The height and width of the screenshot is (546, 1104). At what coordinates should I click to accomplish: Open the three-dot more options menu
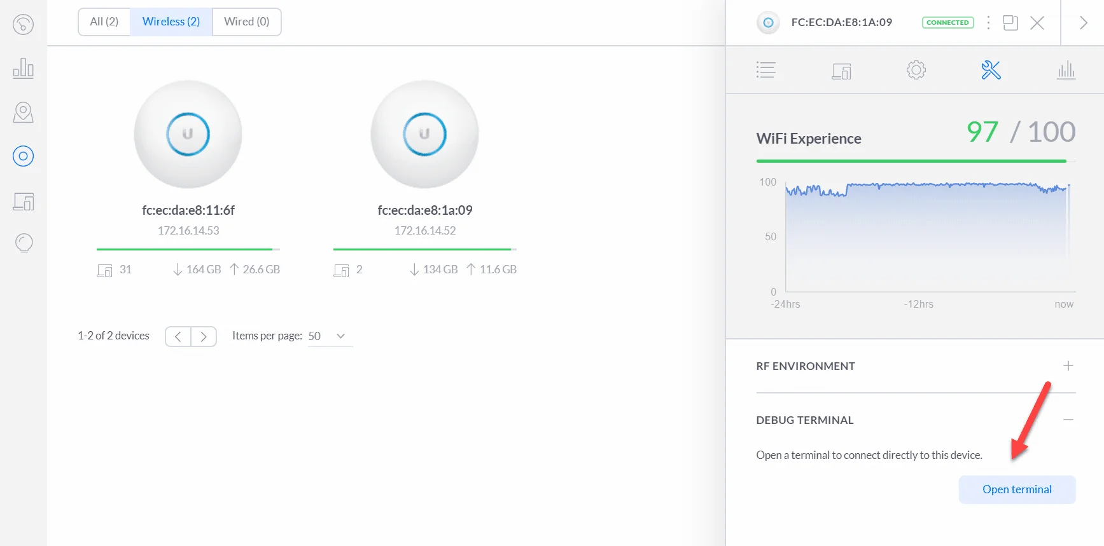(988, 23)
